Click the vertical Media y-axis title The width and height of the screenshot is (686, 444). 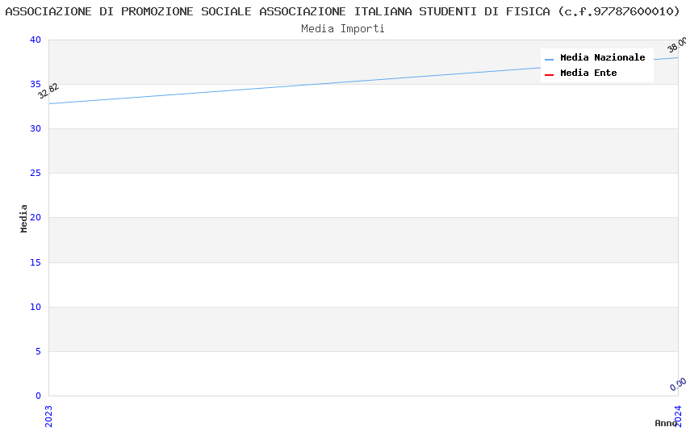24,218
